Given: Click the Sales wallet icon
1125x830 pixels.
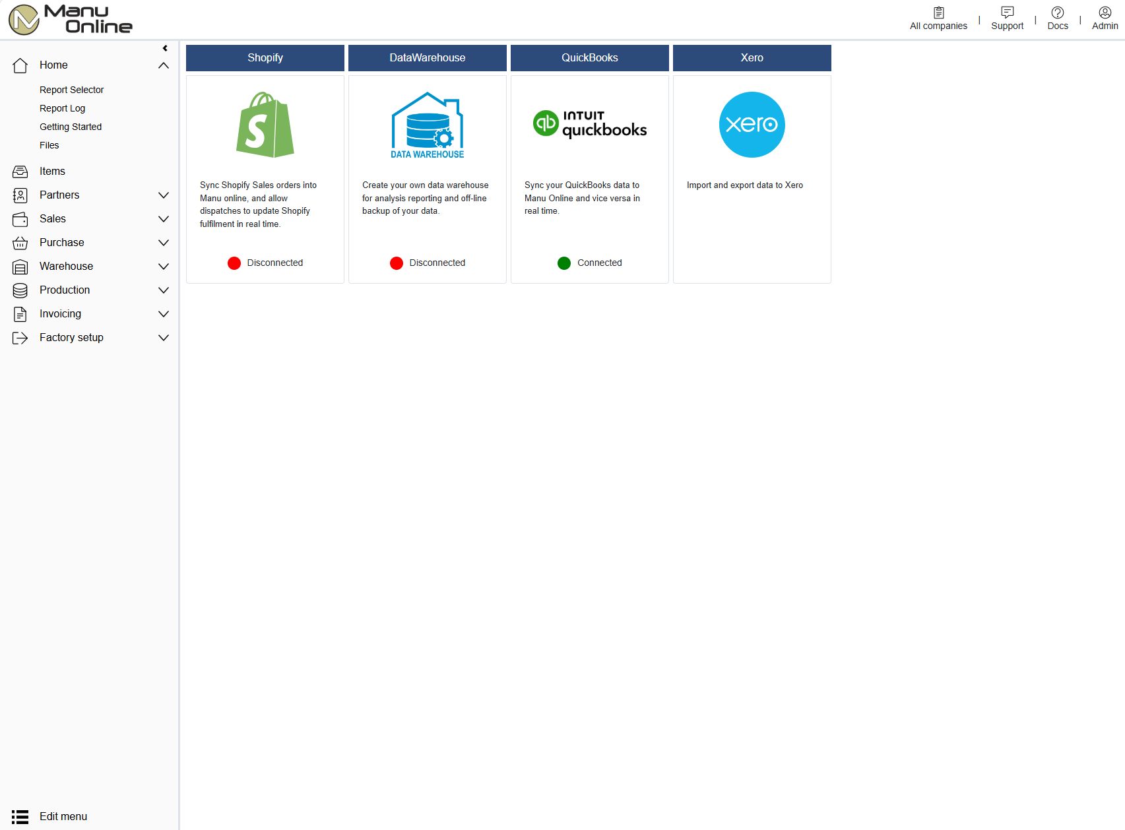Looking at the screenshot, I should pos(20,219).
